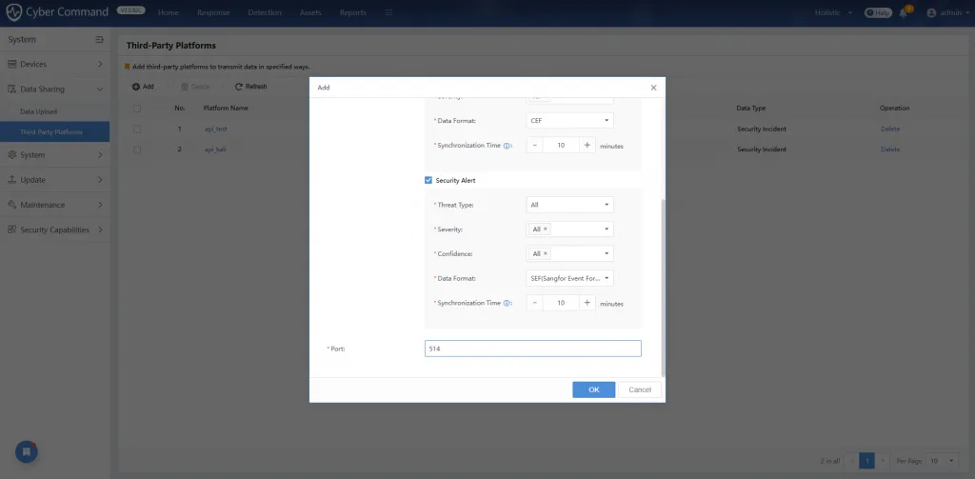This screenshot has width=975, height=479.
Task: Open the SEF Data Format dropdown
Action: pyautogui.click(x=569, y=278)
